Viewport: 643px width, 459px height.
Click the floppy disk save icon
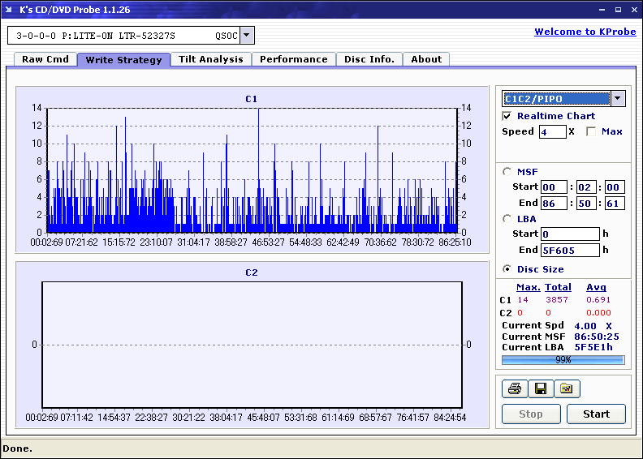click(541, 389)
